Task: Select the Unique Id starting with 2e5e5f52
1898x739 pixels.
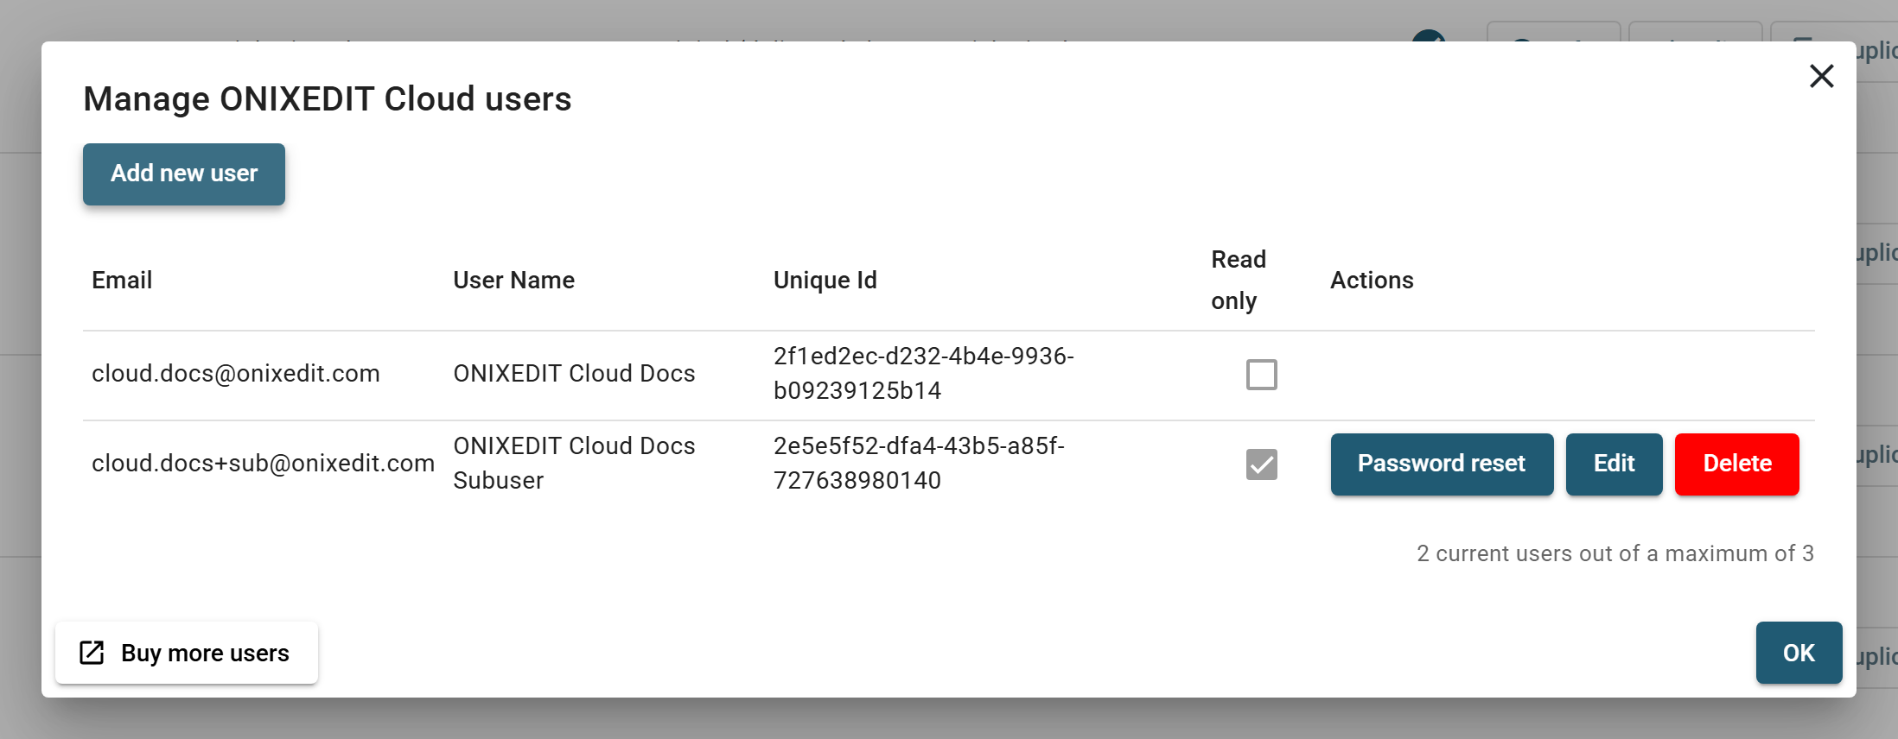Action: [919, 463]
